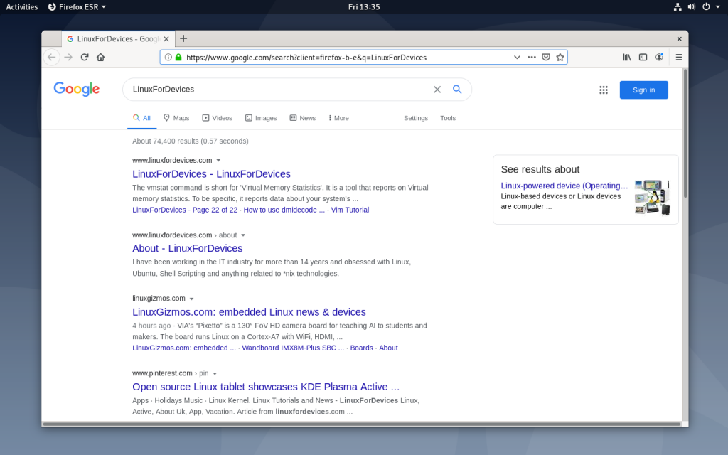Open a new tab with plus button
This screenshot has height=455, width=728.
[x=183, y=38]
